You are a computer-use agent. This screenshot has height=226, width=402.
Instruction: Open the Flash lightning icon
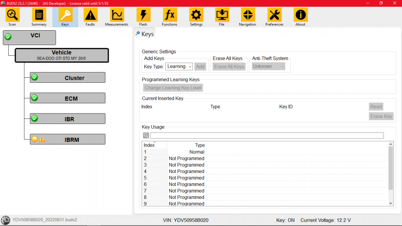pyautogui.click(x=143, y=15)
